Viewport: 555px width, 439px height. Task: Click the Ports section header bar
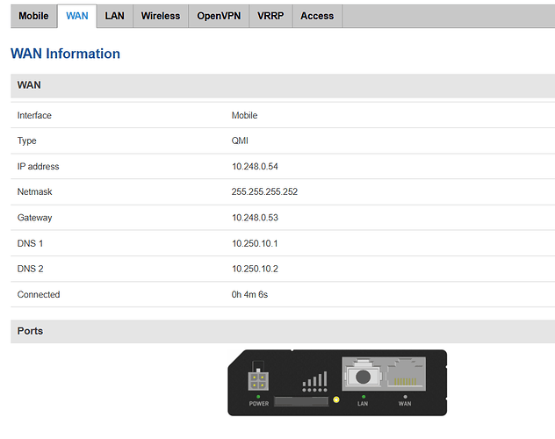(x=282, y=331)
